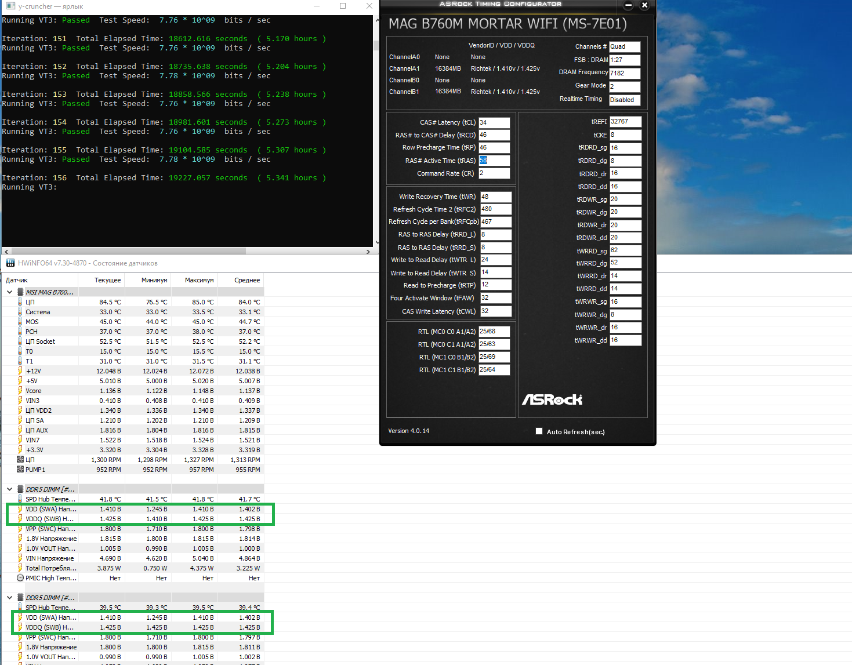Screen dimensions: 852x665
Task: Click the thermometer icon of SPD Hub 41.8 °C row
Action: (20, 499)
